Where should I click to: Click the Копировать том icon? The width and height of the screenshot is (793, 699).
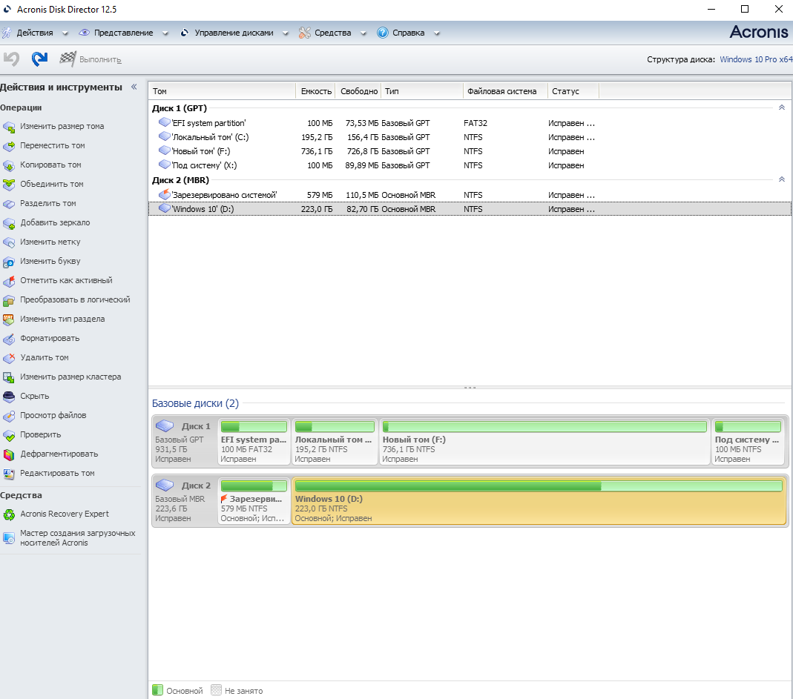click(x=9, y=165)
